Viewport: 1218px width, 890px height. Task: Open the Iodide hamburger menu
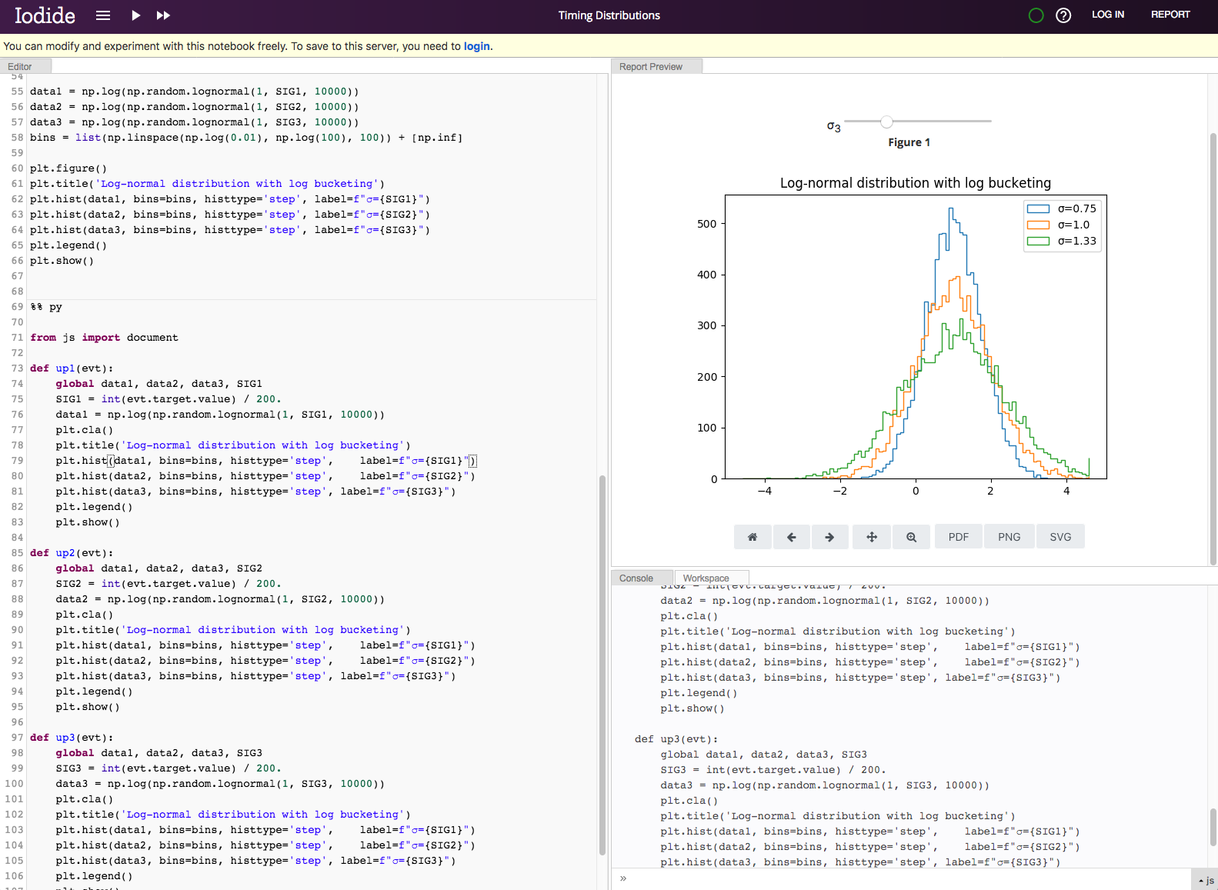click(x=103, y=15)
